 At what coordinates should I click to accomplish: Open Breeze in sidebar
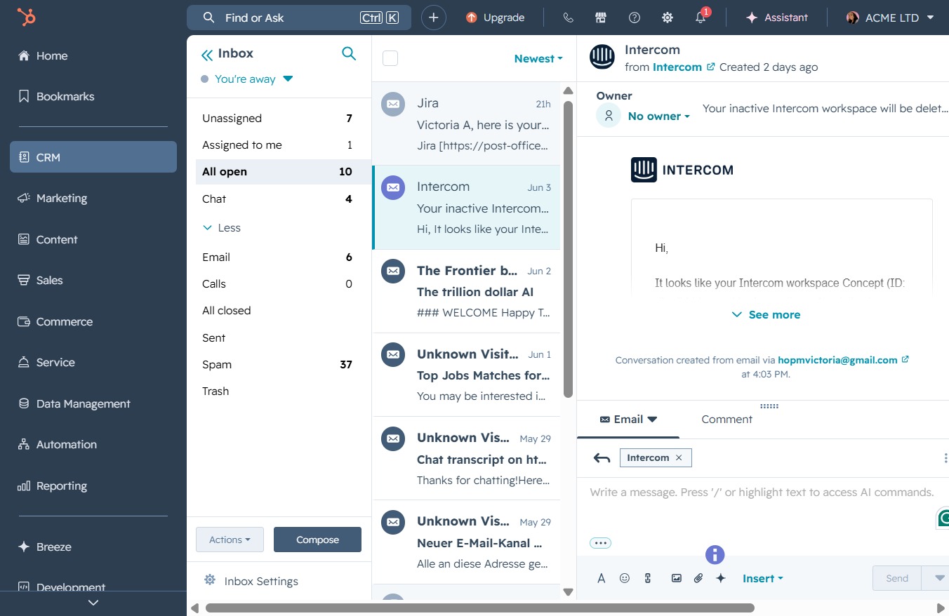(93, 547)
